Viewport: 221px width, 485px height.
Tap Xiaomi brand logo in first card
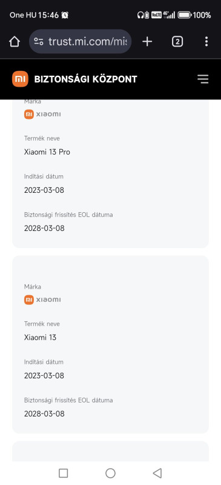42,114
